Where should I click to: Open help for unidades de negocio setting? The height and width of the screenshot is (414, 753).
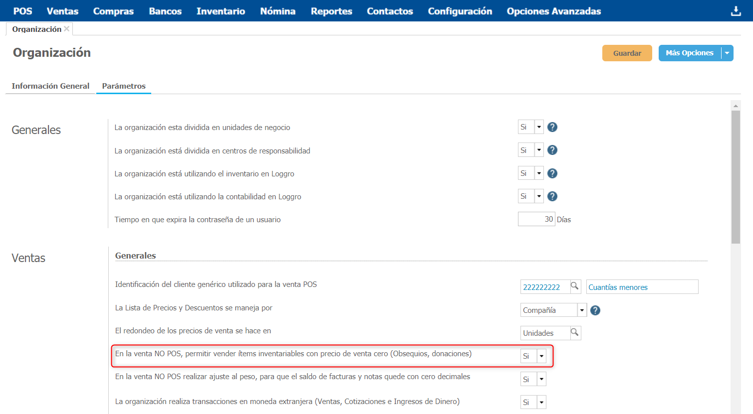tap(552, 127)
